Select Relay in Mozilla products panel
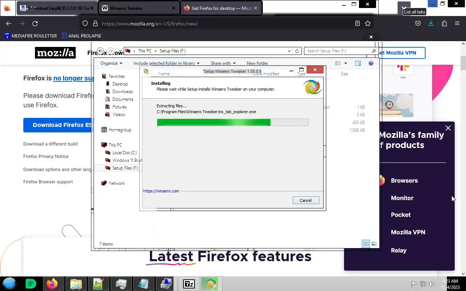The height and width of the screenshot is (291, 466). pyautogui.click(x=399, y=250)
